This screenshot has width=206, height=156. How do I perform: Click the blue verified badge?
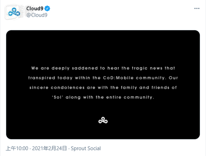[x=47, y=9]
